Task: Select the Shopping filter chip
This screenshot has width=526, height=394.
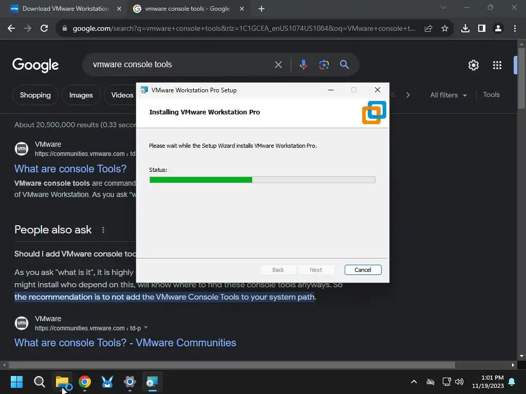Action: point(35,95)
